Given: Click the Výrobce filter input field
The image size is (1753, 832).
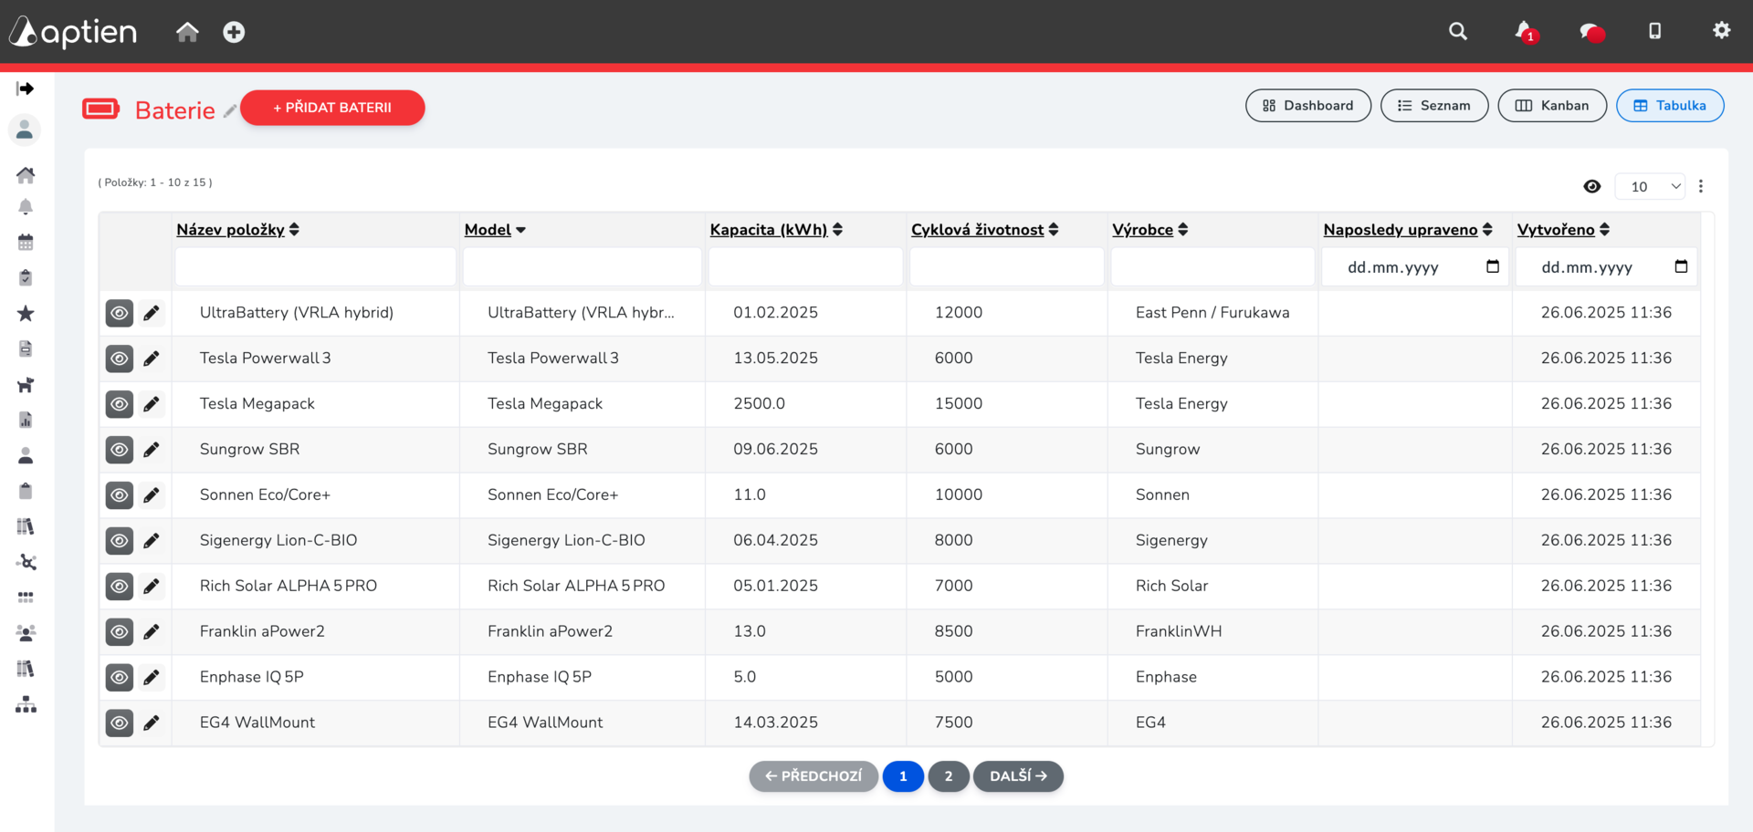Looking at the screenshot, I should click(x=1212, y=267).
